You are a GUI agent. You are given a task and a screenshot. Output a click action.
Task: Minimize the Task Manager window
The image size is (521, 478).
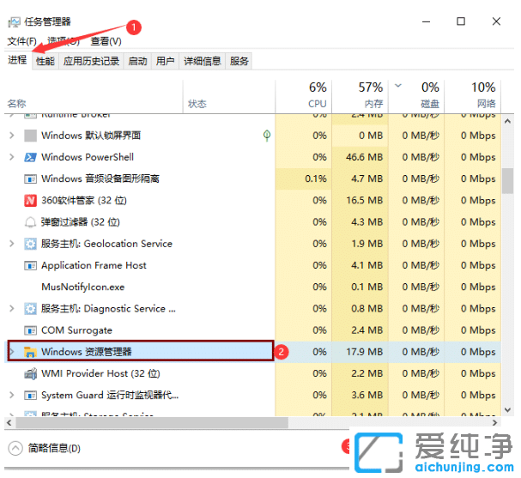(x=427, y=22)
